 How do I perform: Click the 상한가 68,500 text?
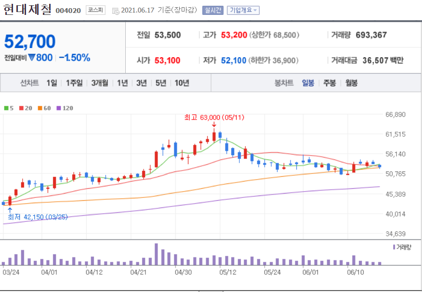[274, 35]
